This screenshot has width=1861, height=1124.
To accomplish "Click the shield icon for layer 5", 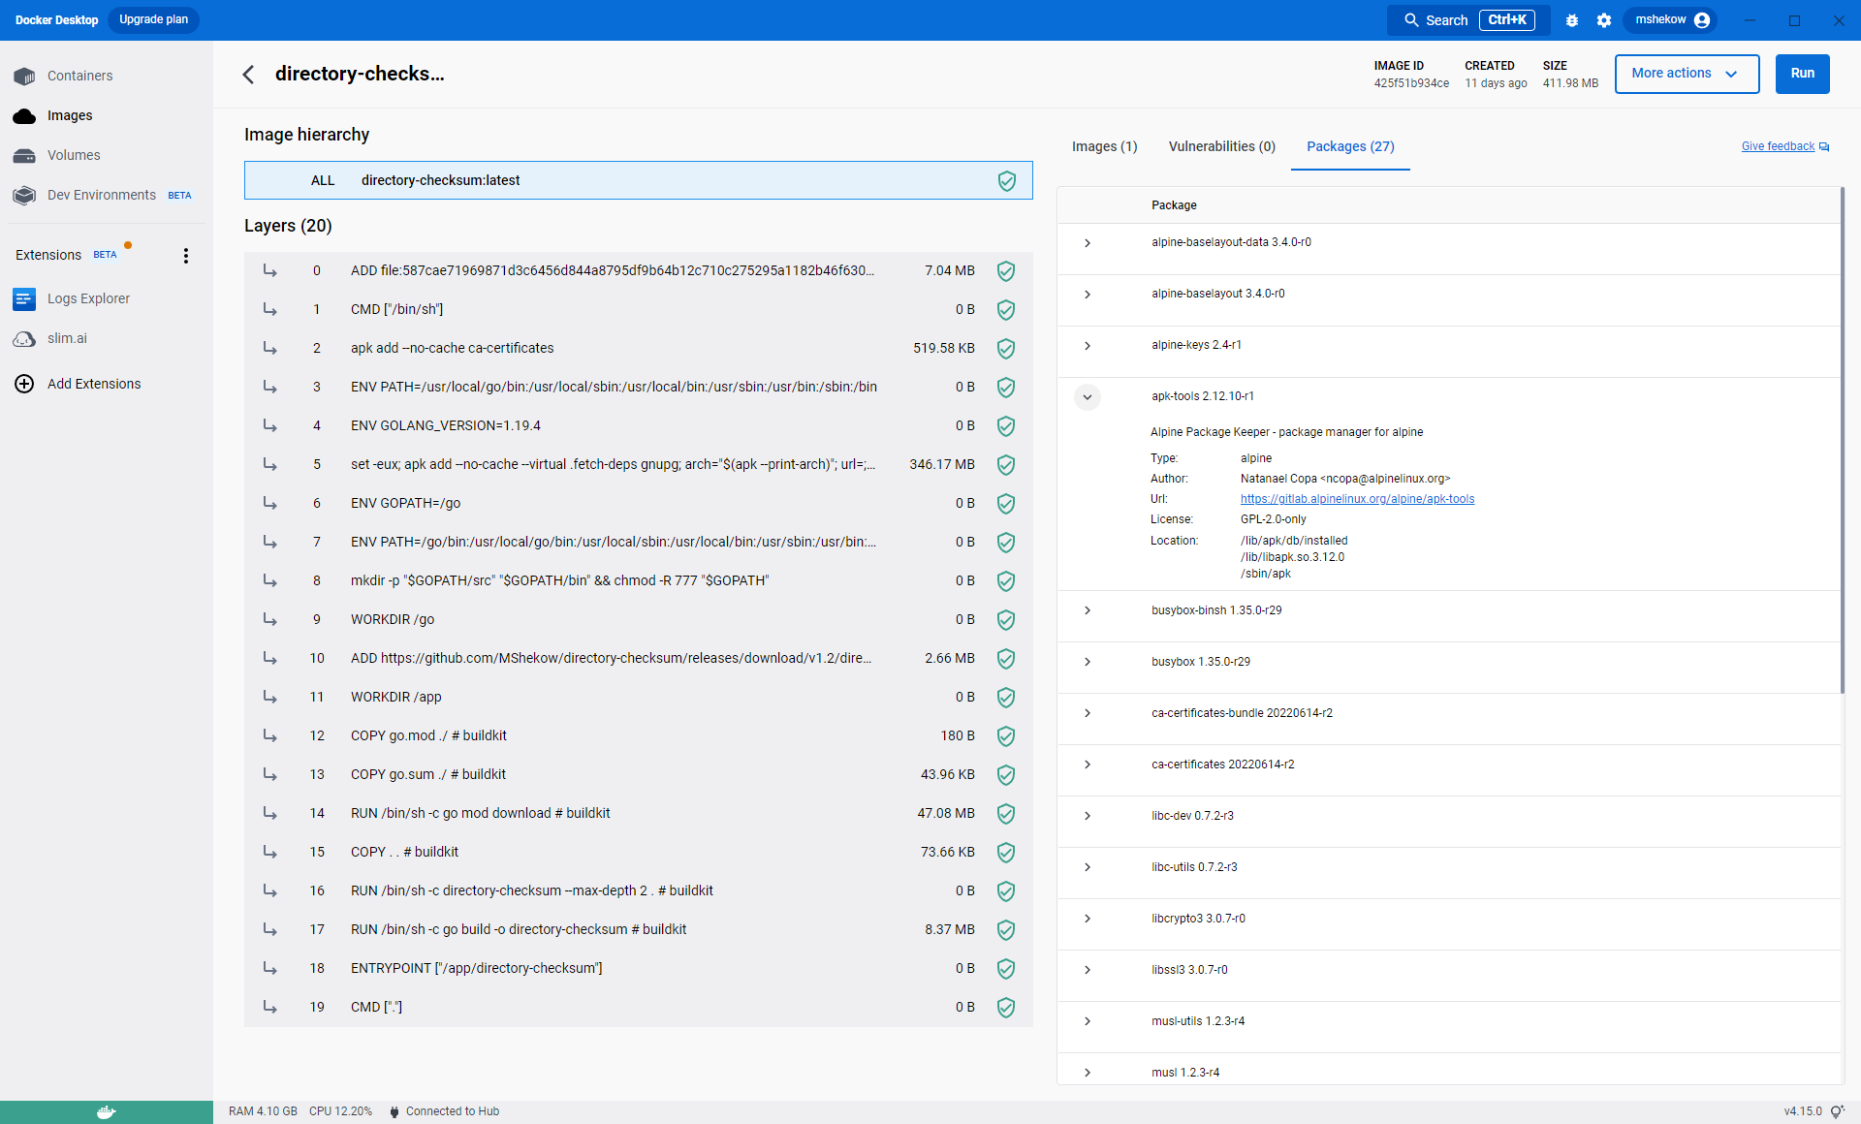I will pos(1006,464).
